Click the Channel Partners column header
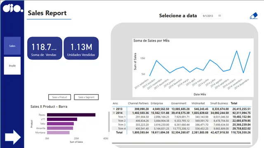 pyautogui.click(x=138, y=103)
